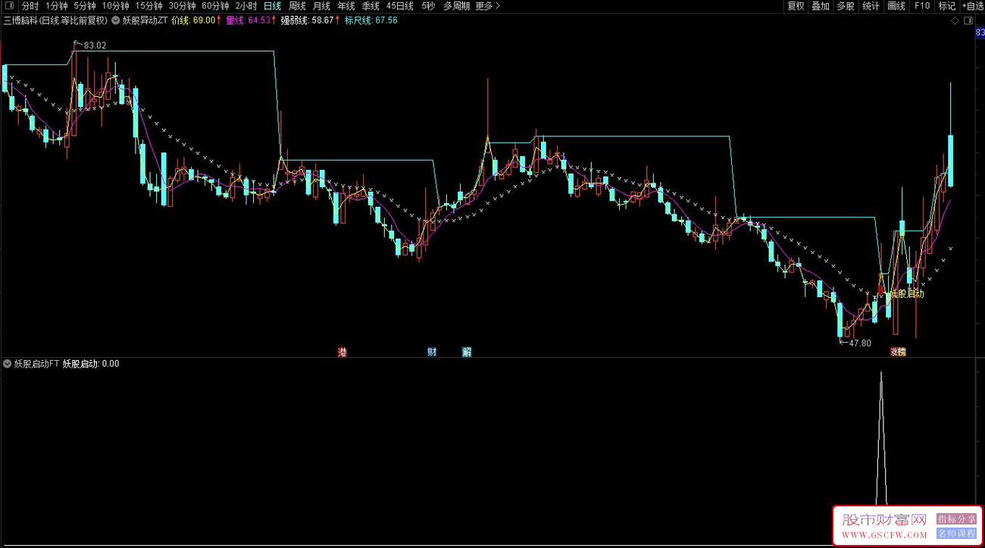The width and height of the screenshot is (985, 548).
Task: Click the diamond icon above the chart
Action: coord(954,20)
